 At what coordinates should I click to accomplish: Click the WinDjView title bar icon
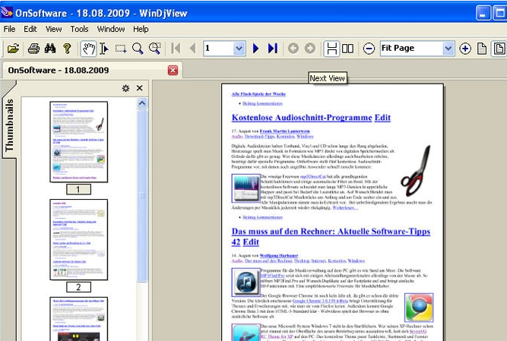(7, 12)
